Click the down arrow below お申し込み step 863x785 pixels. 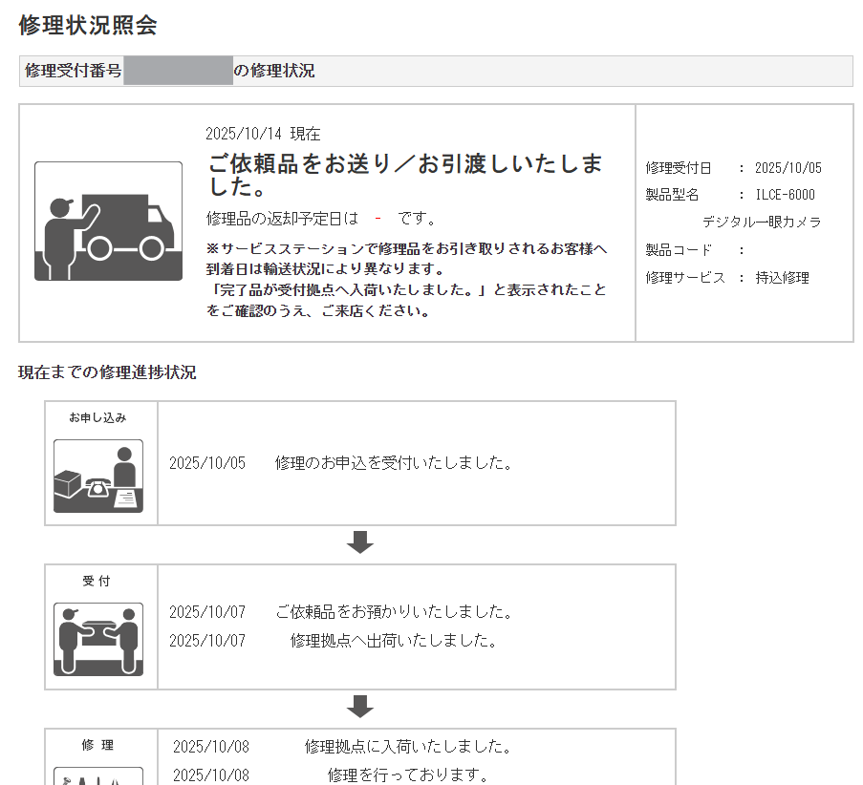(359, 543)
